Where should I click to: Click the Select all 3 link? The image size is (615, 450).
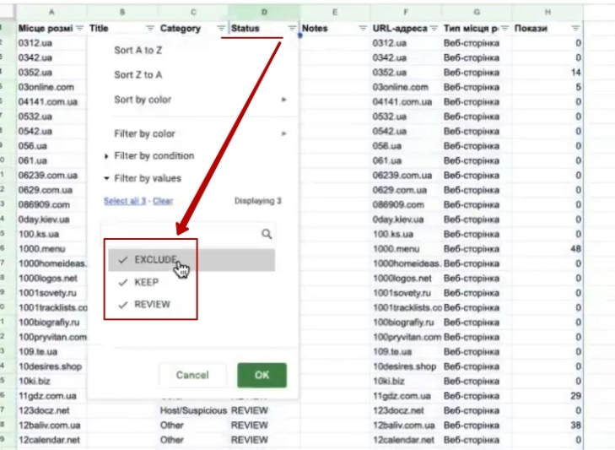[x=125, y=201]
